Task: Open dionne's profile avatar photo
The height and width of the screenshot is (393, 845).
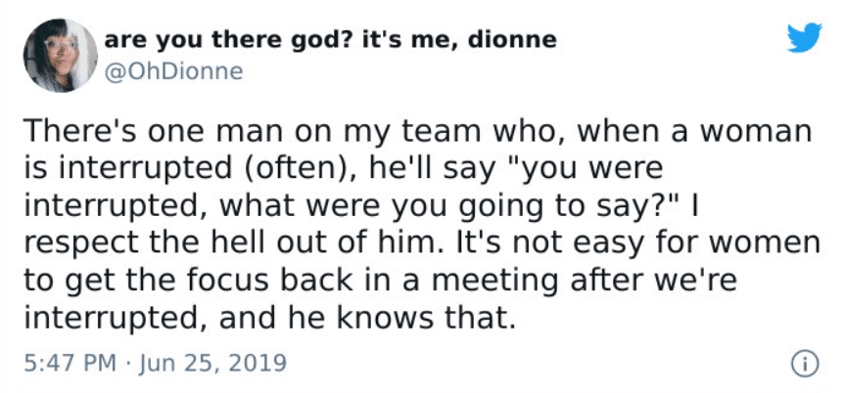Action: point(61,55)
